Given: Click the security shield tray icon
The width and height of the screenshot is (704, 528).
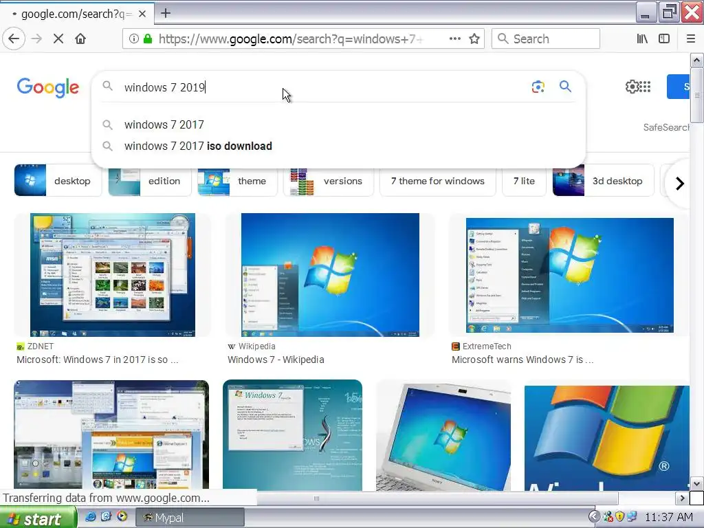Looking at the screenshot, I should [619, 517].
